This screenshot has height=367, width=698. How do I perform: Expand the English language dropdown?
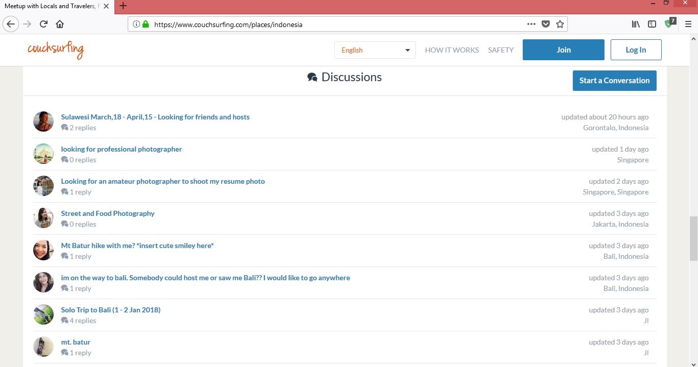pyautogui.click(x=375, y=50)
